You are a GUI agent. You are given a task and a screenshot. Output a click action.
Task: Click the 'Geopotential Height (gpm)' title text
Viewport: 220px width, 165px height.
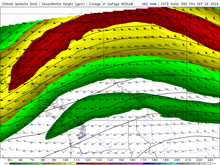tap(63, 4)
